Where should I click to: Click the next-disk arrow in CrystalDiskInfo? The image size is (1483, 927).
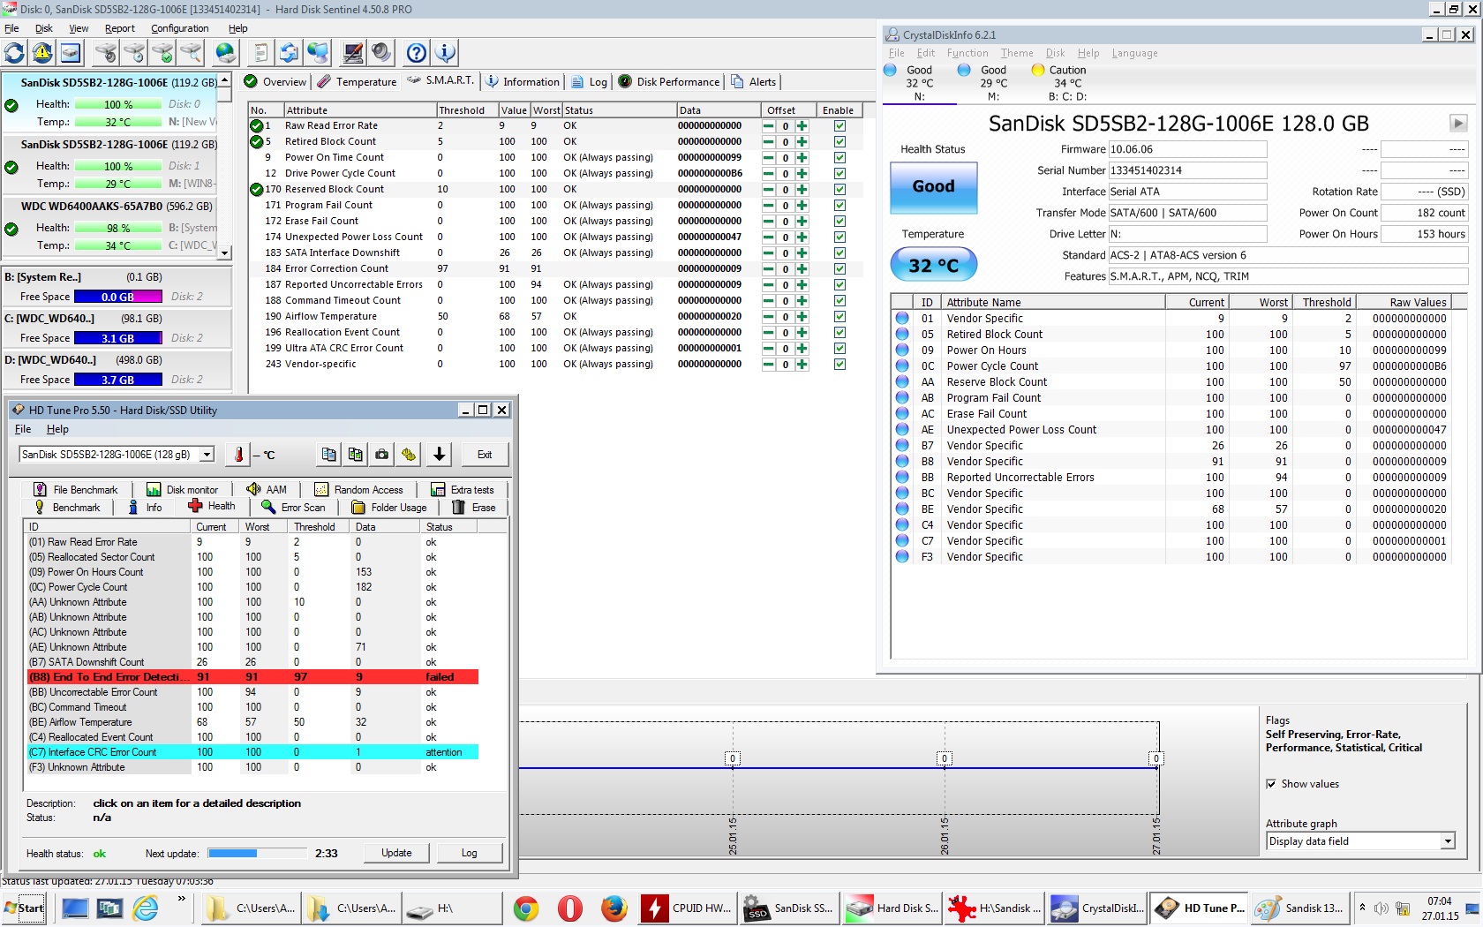tap(1458, 124)
